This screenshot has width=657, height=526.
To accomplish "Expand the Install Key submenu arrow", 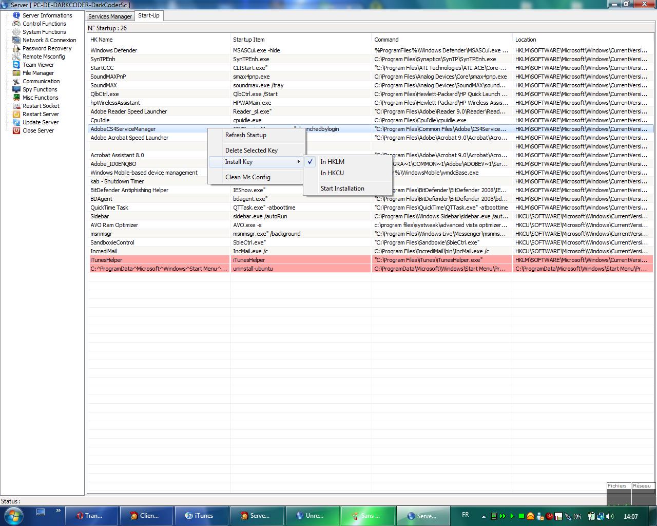I will coord(298,162).
